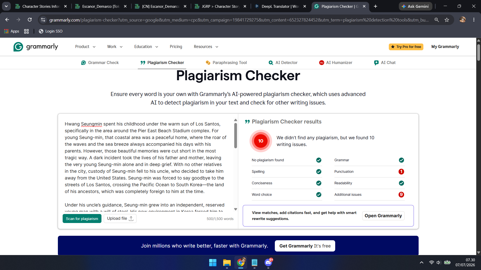
Task: Click the Open Grammarly button
Action: point(383,216)
